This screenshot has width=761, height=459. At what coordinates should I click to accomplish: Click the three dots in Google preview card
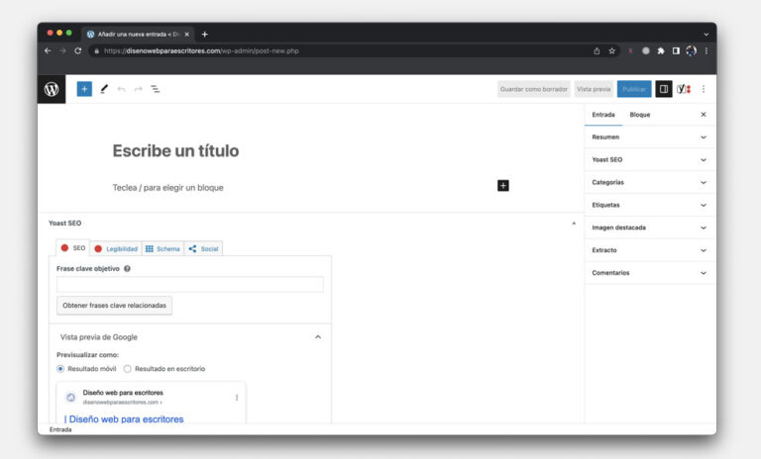pyautogui.click(x=237, y=398)
